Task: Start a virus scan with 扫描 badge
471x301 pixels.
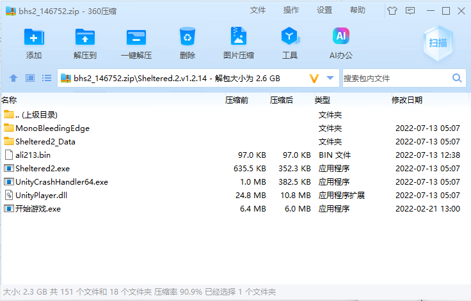Action: pos(438,43)
